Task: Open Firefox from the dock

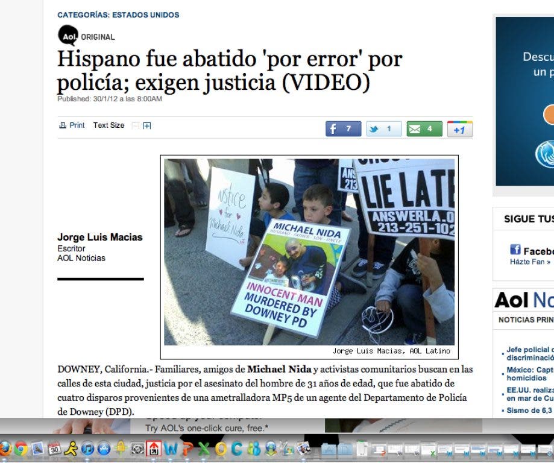Action: point(6,449)
